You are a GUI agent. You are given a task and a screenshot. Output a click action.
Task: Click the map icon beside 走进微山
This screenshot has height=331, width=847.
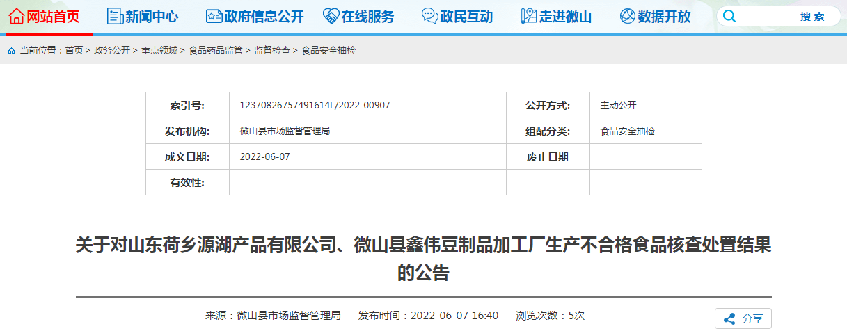[529, 16]
